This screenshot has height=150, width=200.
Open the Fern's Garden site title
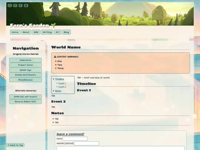coord(30,25)
